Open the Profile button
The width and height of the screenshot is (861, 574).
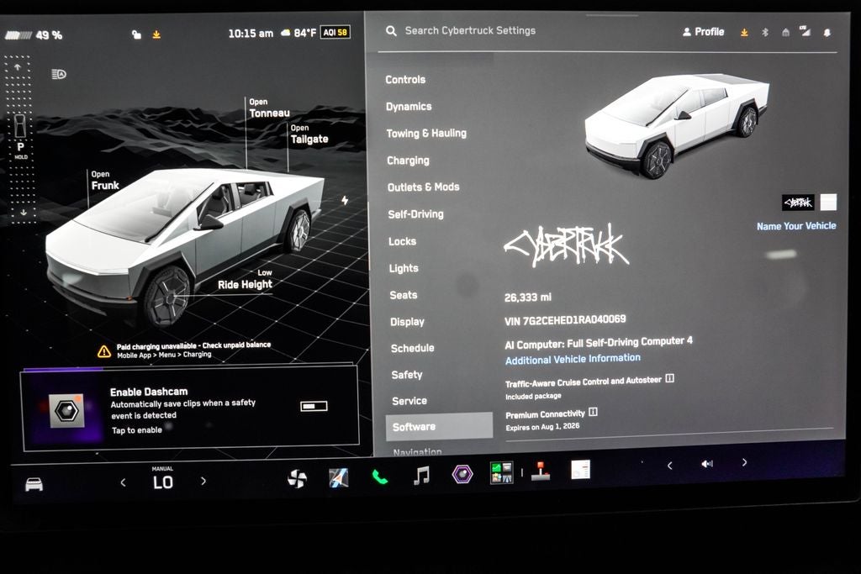coord(704,32)
